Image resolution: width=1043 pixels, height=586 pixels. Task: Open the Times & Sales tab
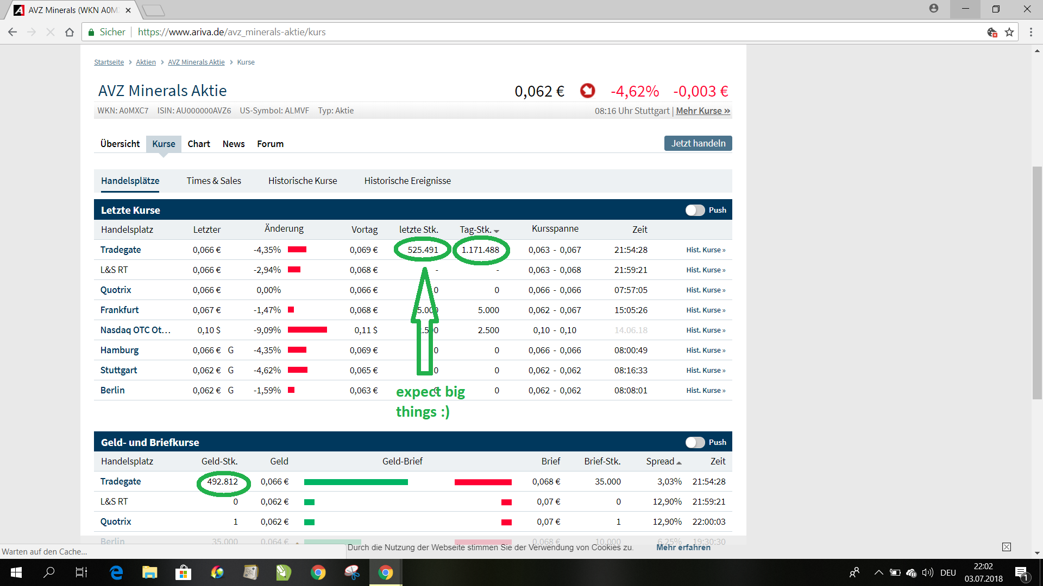213,181
